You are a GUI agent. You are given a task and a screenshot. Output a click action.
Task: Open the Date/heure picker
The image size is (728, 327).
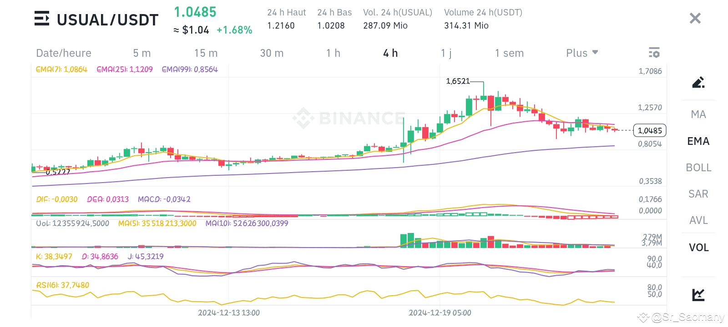(64, 53)
